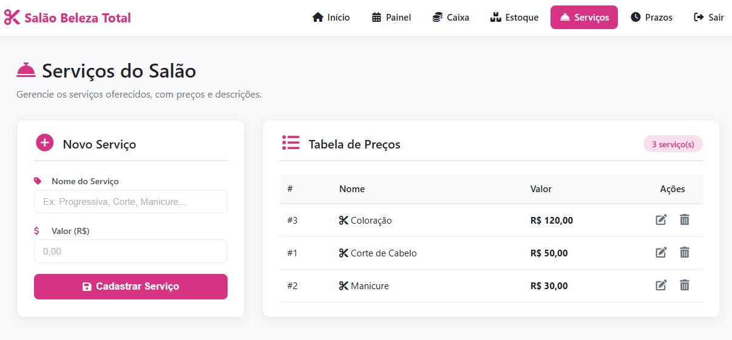Click the Novo Serviço heading

[x=100, y=144]
